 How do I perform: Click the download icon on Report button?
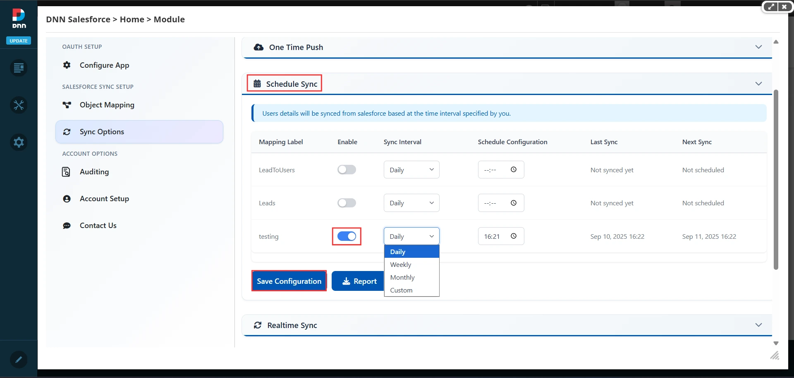347,281
